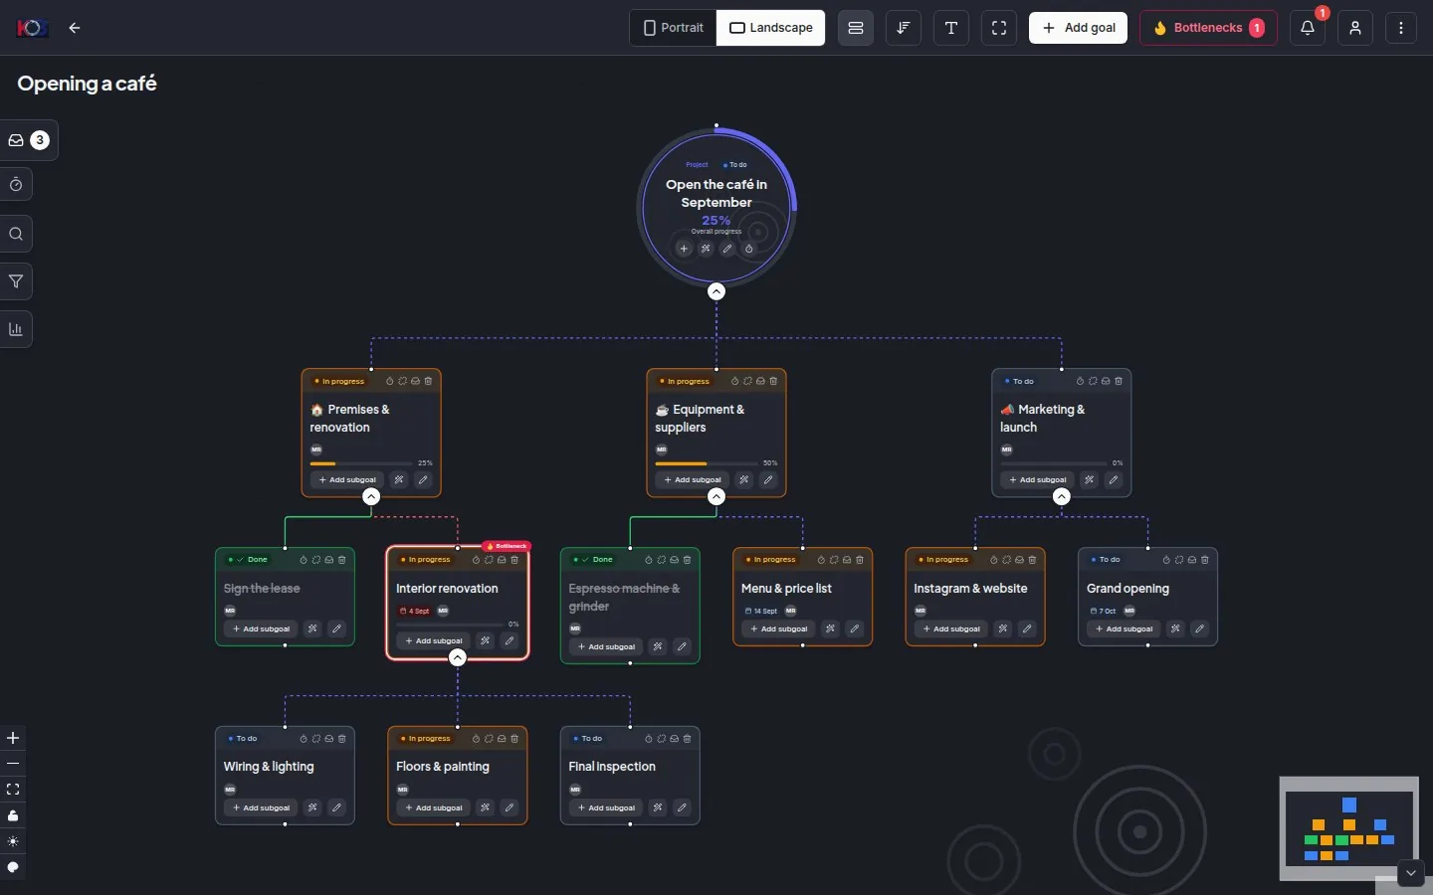The image size is (1433, 895).
Task: Click the Add goal button
Action: click(1079, 28)
